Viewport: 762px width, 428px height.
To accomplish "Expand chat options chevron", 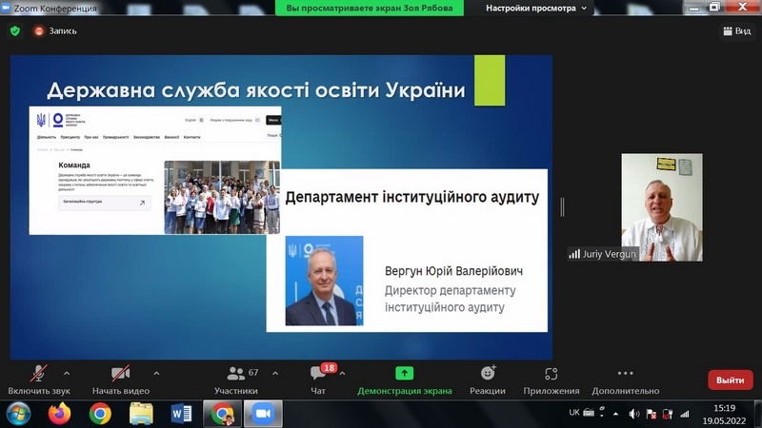I will [x=343, y=373].
